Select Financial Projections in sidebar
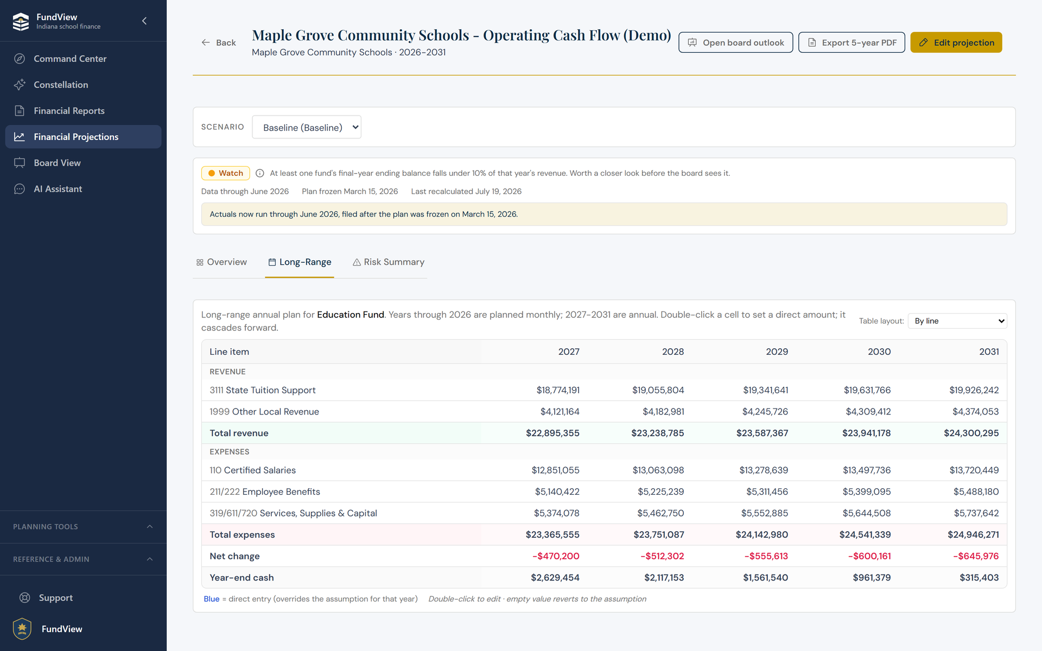Screen dimensions: 1042x651 pyautogui.click(x=84, y=137)
